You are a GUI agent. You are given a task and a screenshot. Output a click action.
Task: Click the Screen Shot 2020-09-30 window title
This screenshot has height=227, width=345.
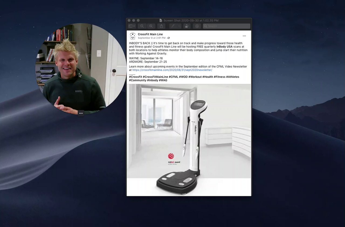(x=191, y=20)
